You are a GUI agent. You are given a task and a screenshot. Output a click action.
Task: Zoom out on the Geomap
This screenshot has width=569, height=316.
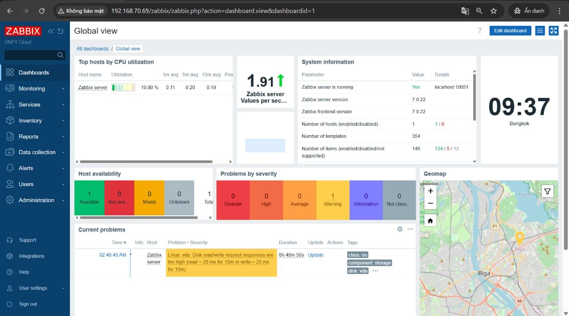click(x=430, y=203)
